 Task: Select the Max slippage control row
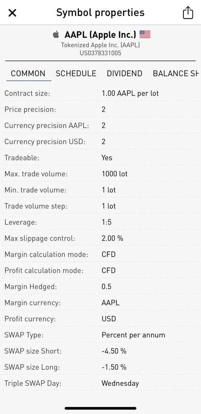(100, 238)
